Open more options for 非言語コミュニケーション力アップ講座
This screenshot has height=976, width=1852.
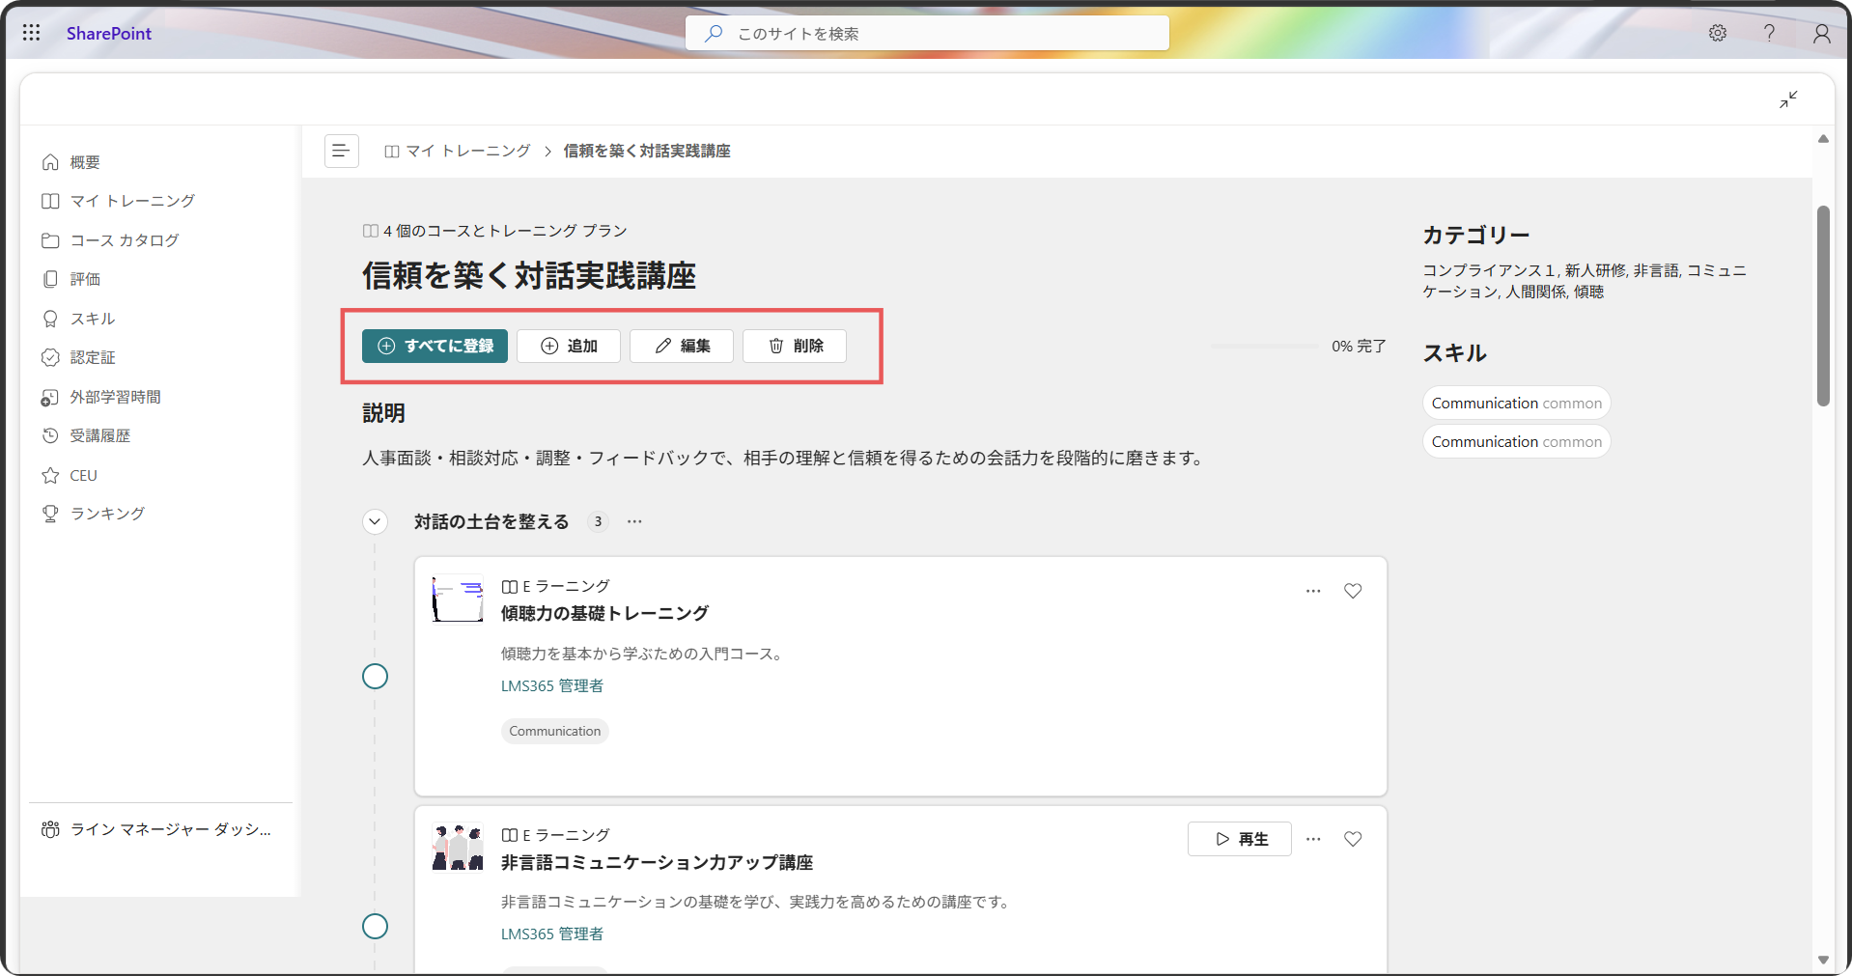click(1313, 839)
